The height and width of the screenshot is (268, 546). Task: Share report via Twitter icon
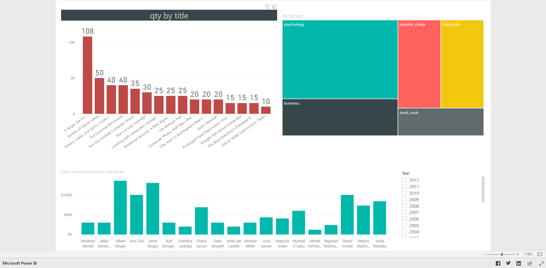[x=508, y=263]
